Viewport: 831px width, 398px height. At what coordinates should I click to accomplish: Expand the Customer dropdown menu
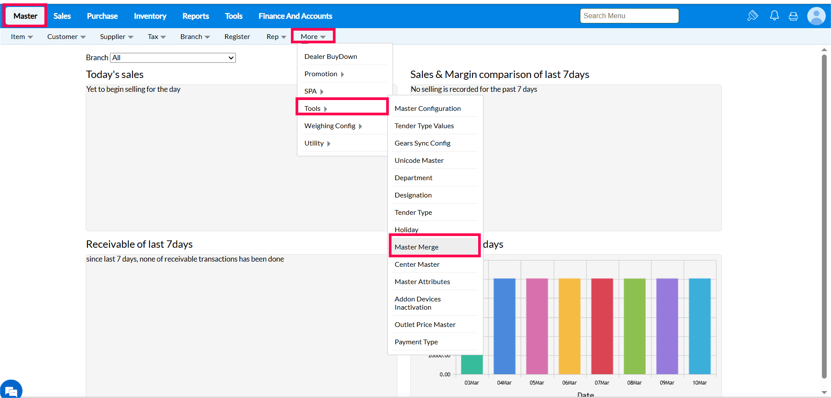tap(66, 37)
